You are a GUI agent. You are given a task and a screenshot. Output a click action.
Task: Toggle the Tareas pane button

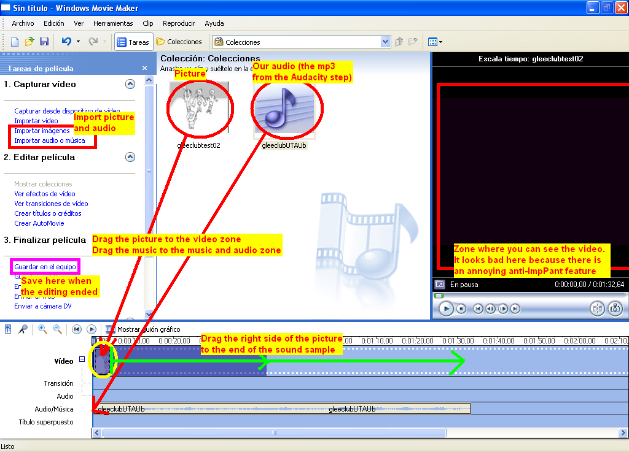click(133, 42)
